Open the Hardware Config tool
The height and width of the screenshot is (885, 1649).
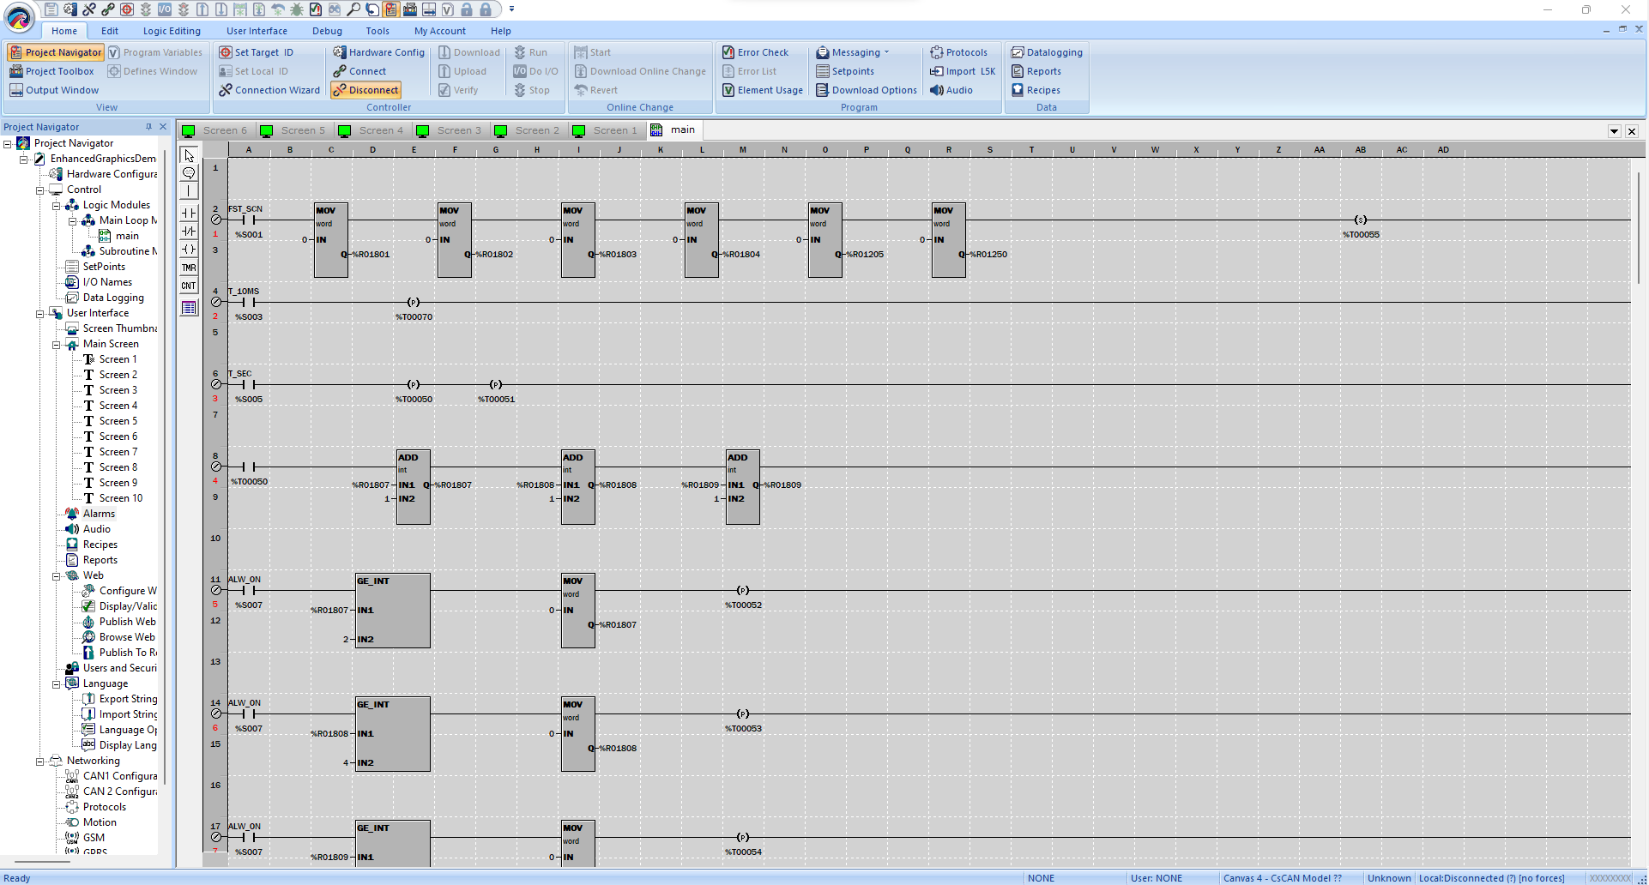coord(378,52)
